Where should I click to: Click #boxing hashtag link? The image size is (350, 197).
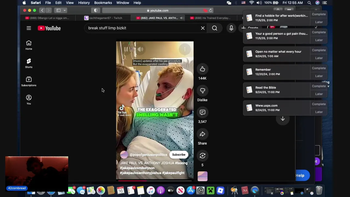tap(181, 163)
